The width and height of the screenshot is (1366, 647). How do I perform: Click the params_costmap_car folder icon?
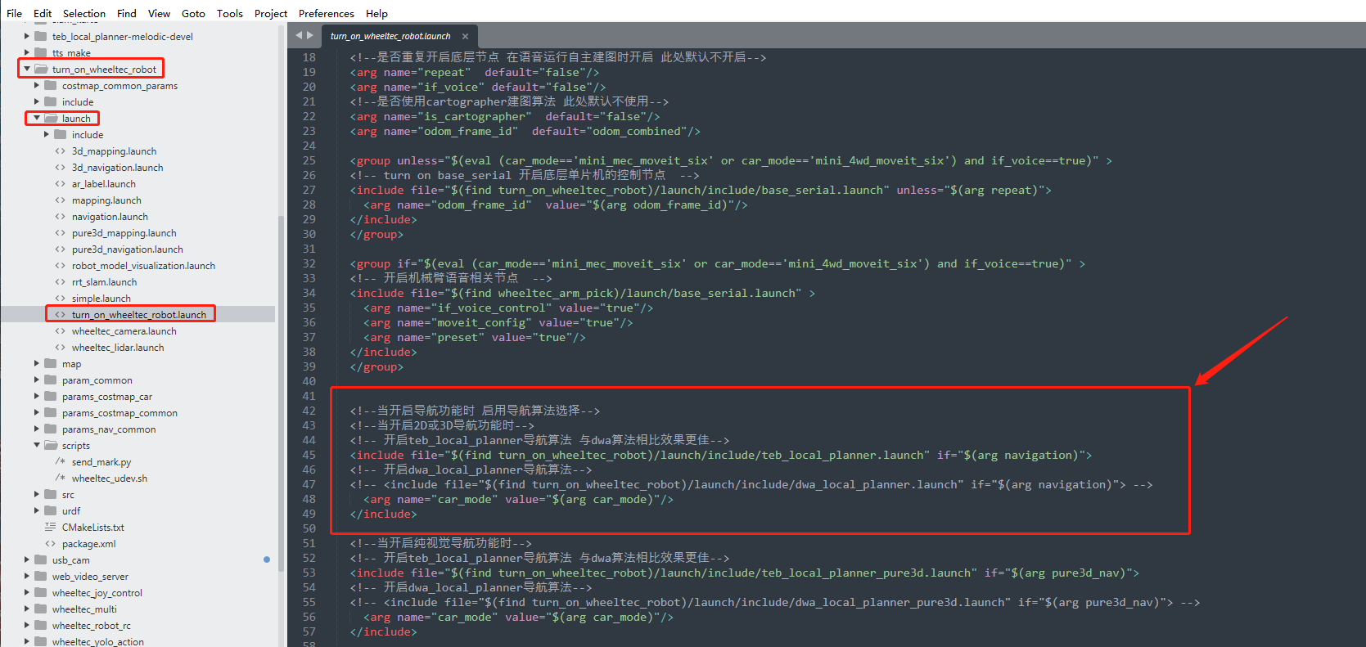(x=51, y=397)
